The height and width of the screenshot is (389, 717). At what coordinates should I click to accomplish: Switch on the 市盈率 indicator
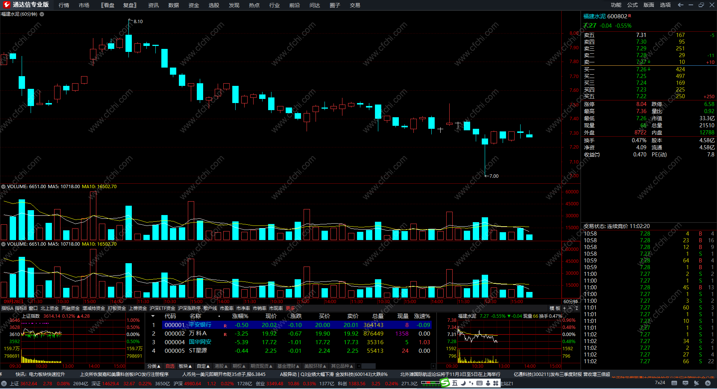227,308
